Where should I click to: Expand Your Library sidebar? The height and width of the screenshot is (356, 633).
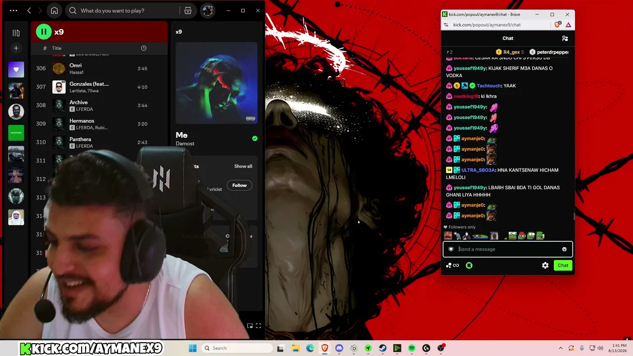coord(16,33)
